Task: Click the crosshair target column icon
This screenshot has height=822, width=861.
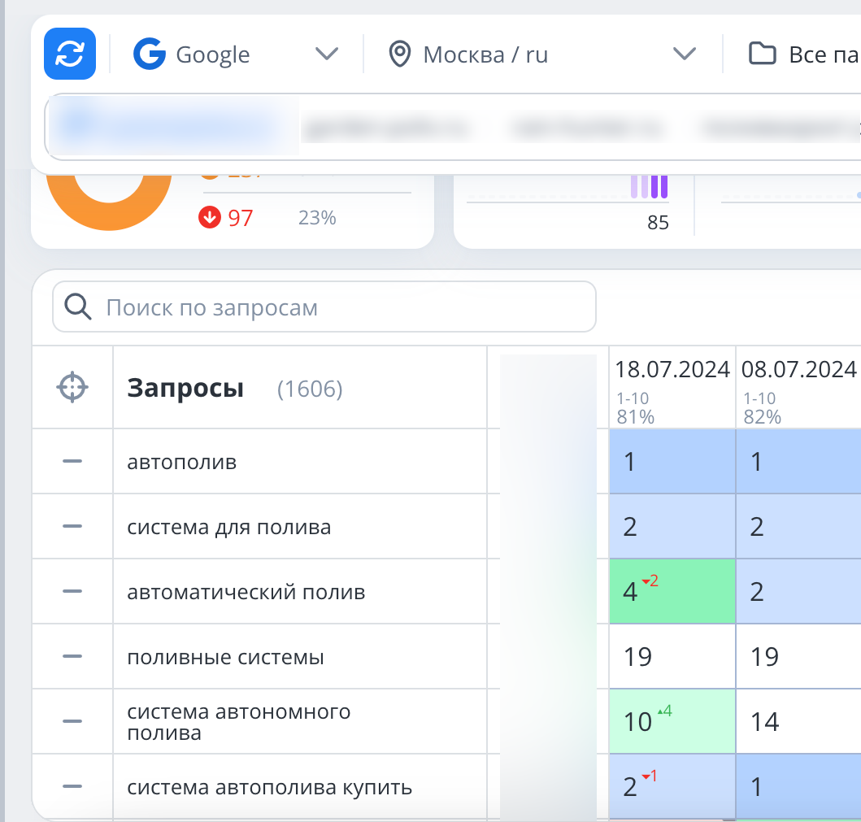Action: [x=72, y=388]
